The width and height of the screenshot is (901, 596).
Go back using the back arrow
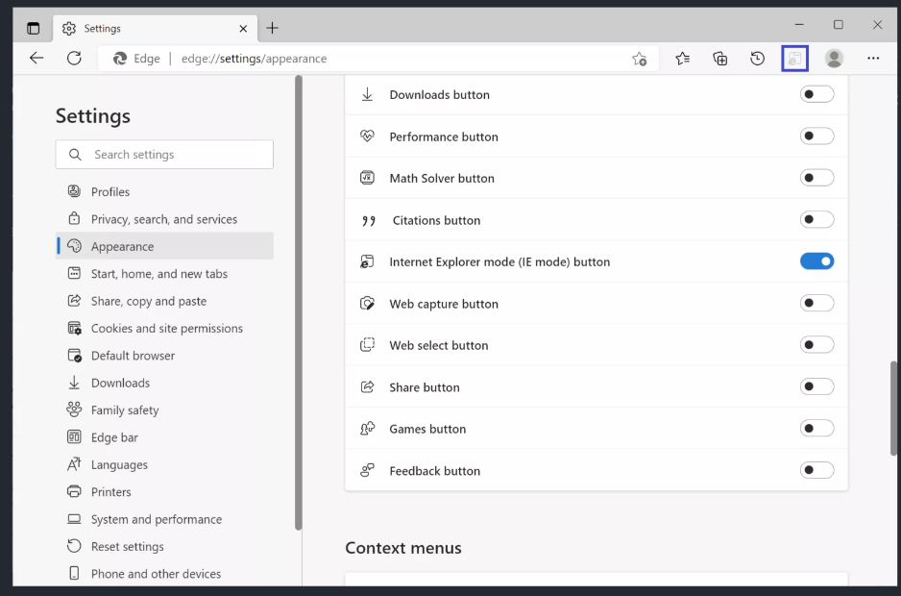tap(37, 59)
